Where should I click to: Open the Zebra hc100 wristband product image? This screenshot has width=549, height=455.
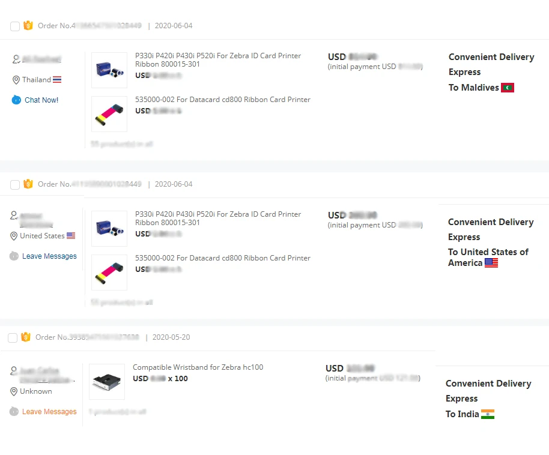(107, 382)
